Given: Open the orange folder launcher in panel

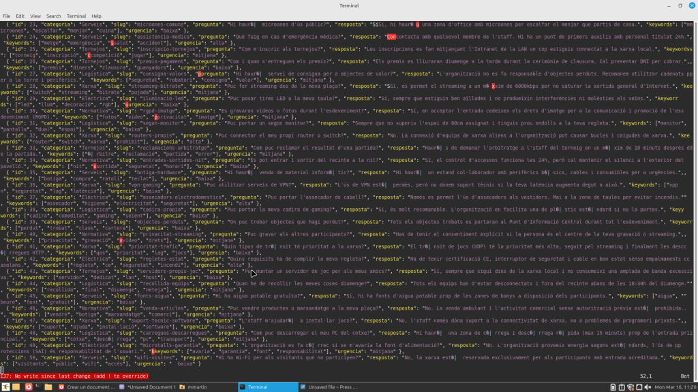Looking at the screenshot, I should coord(48,387).
